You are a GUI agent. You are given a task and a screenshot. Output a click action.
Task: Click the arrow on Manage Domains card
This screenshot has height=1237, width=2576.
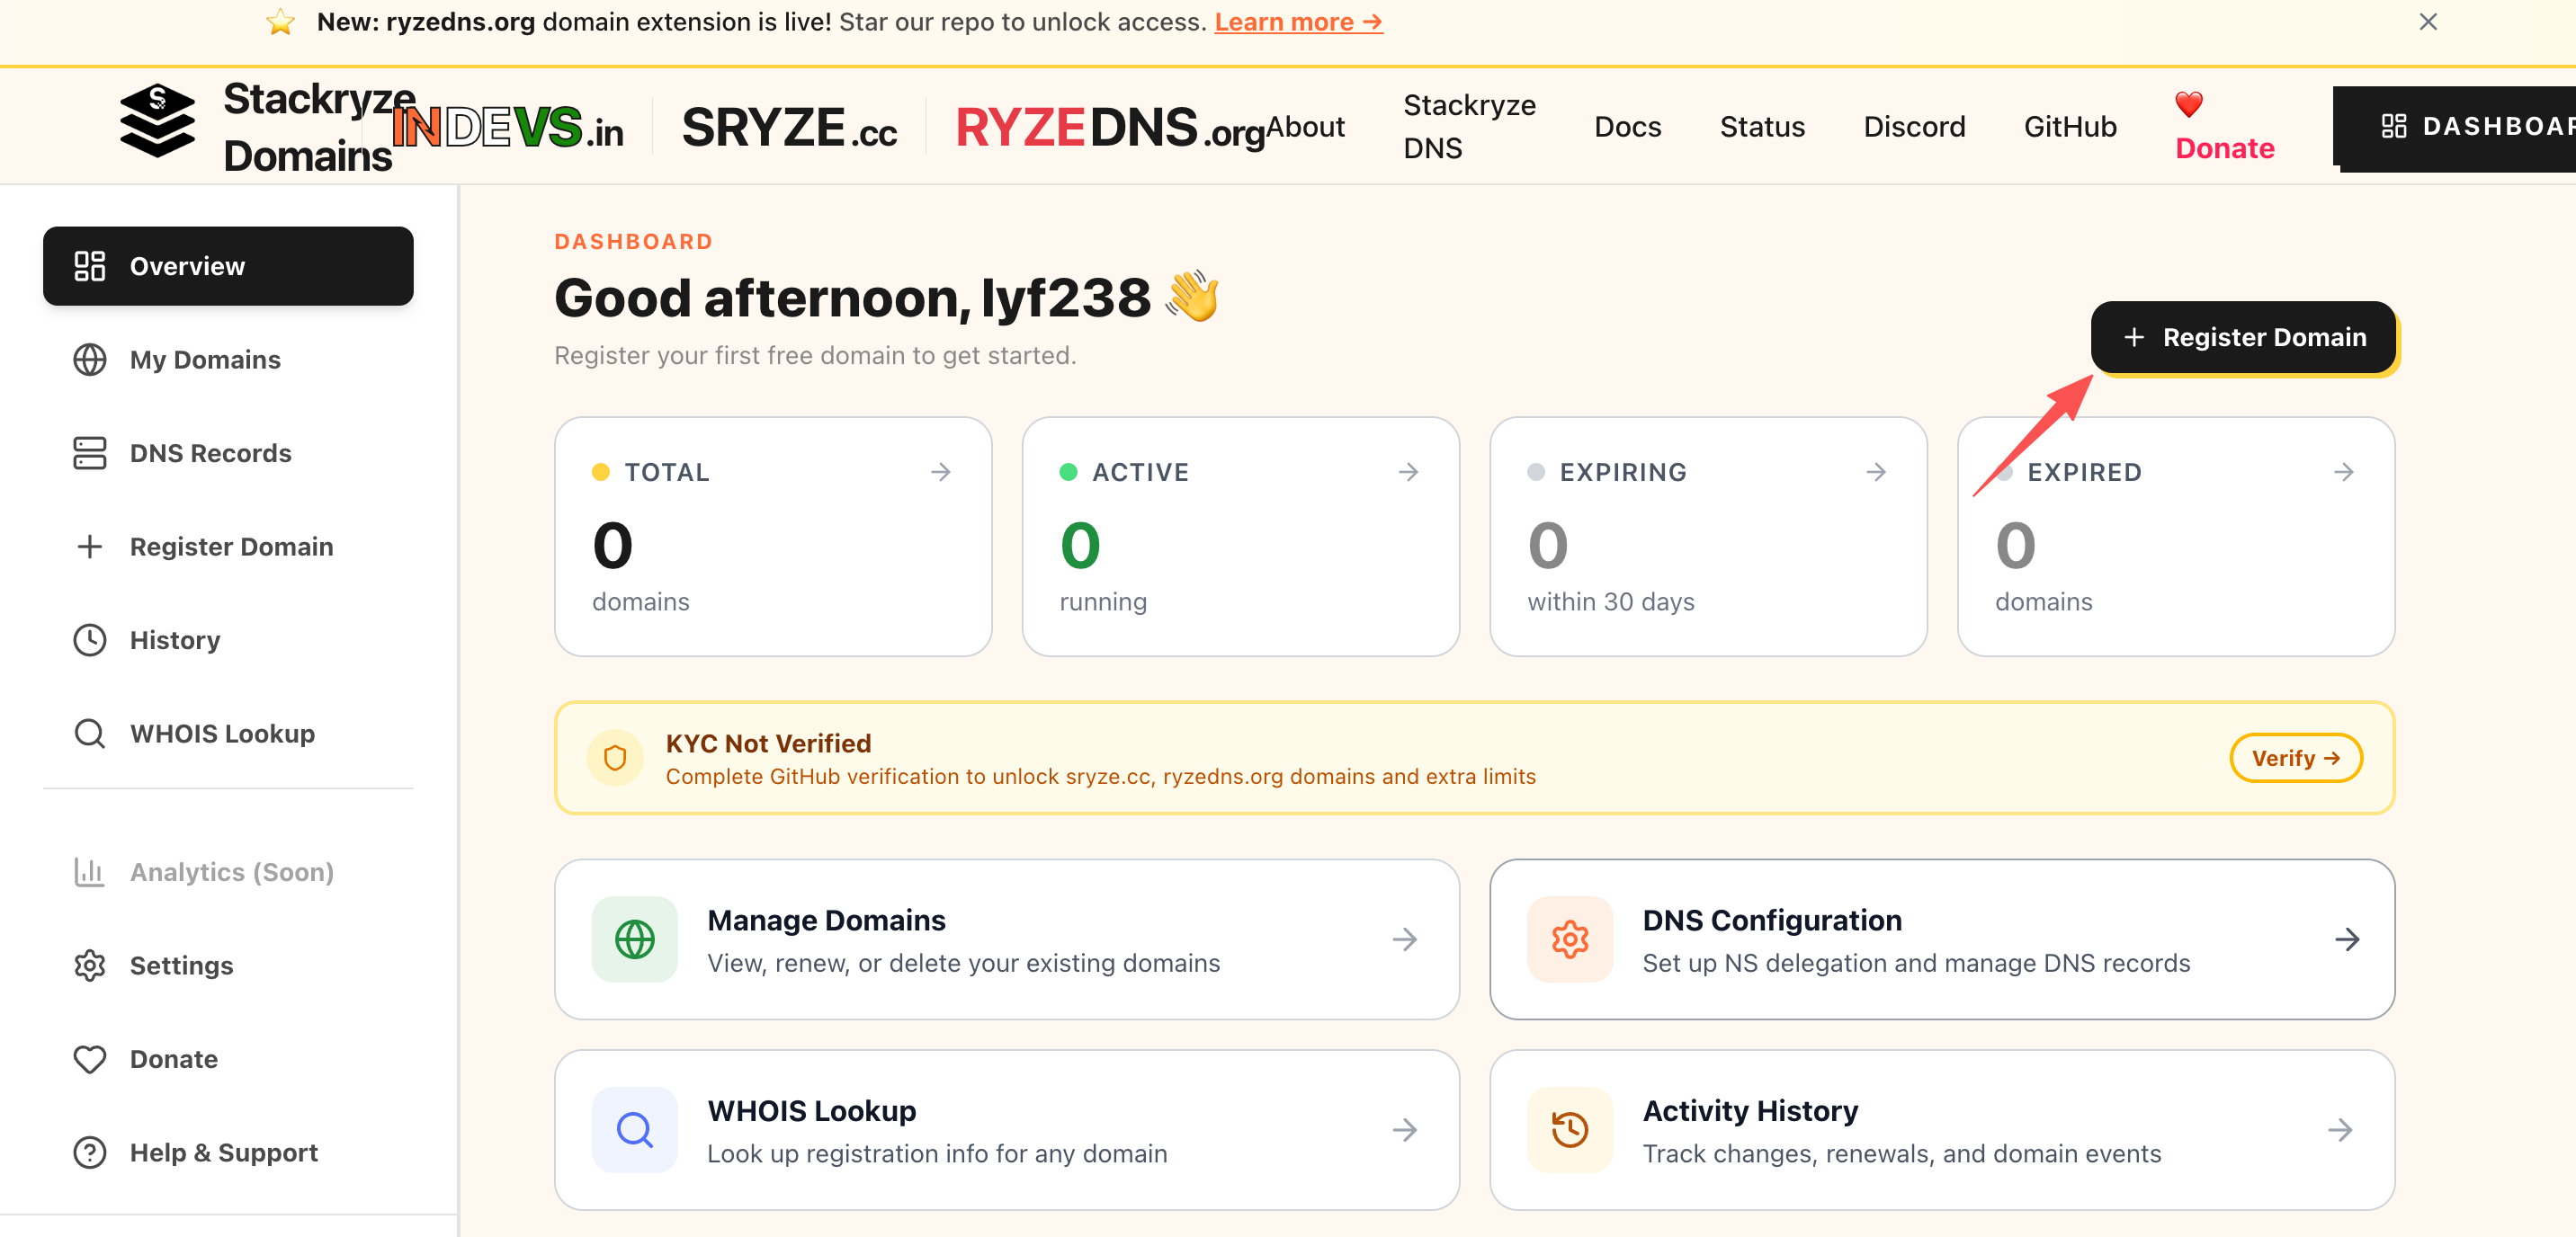tap(1405, 939)
